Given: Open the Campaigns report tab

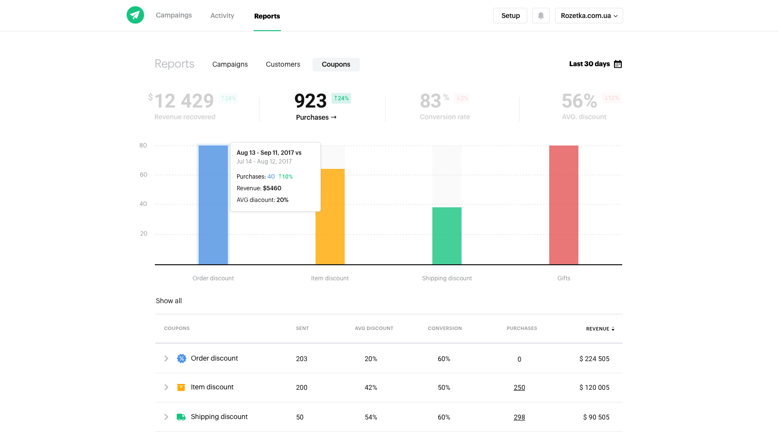Looking at the screenshot, I should 230,64.
